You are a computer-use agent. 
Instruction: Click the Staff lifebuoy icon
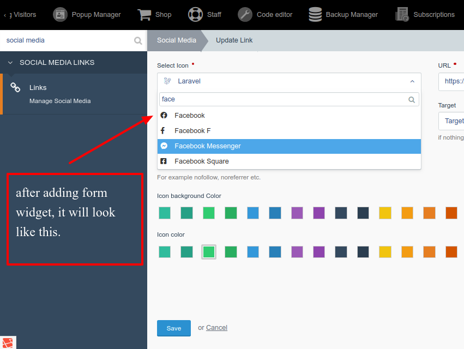195,15
